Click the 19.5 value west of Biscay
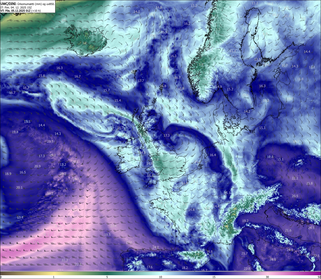321x279 pixels. point(107,234)
